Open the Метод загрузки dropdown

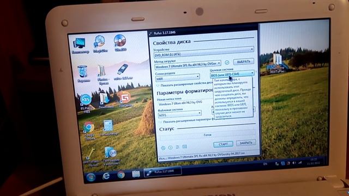click(188, 65)
